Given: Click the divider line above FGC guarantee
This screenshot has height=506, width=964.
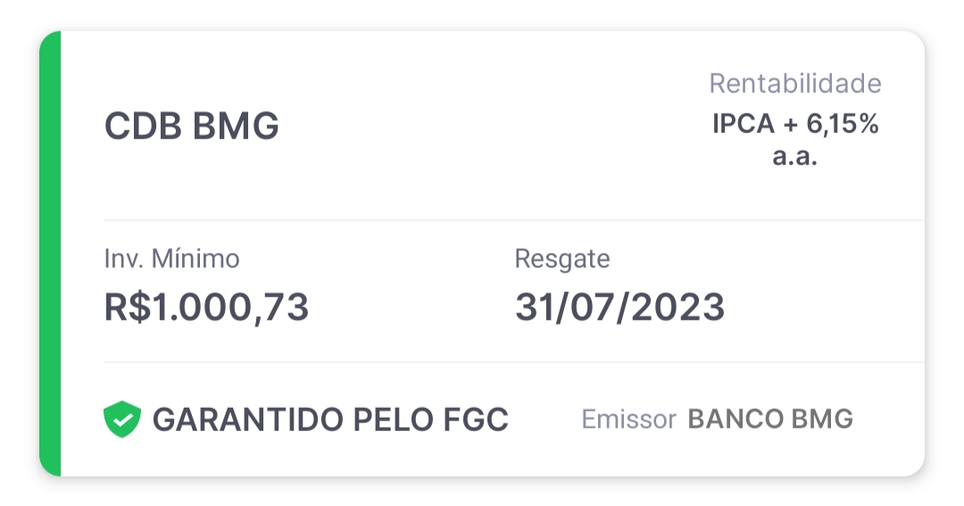Looking at the screenshot, I should pos(513,362).
